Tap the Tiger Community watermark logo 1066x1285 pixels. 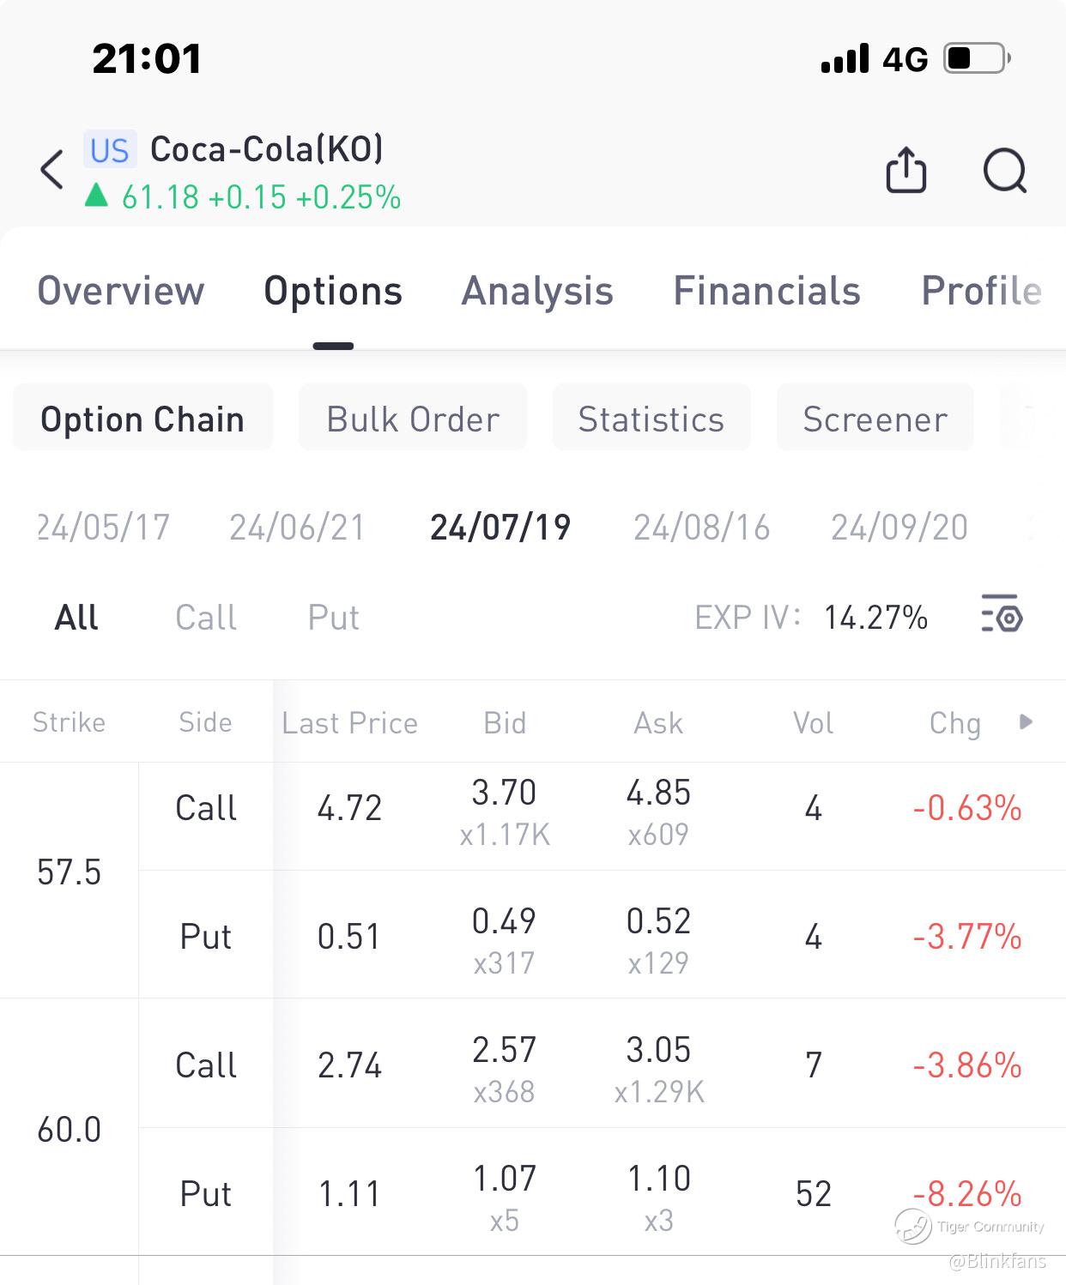click(913, 1226)
